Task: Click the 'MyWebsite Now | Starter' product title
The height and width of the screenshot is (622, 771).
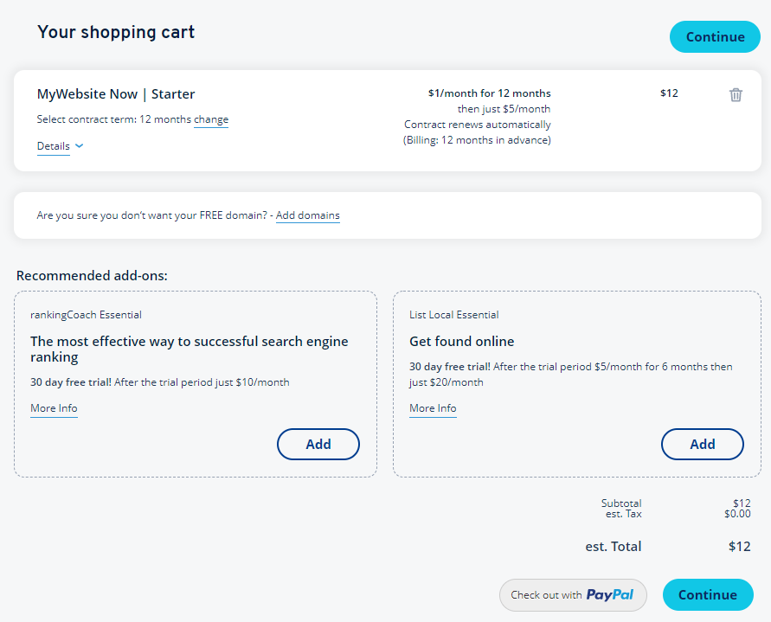Action: click(116, 94)
